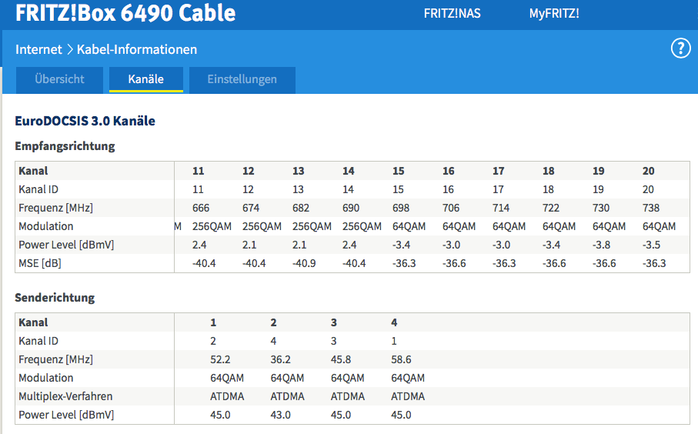Click Frequenz [MHz] label in Empfangsrichtung table
Screen dimensions: 698x434
pyautogui.click(x=55, y=208)
